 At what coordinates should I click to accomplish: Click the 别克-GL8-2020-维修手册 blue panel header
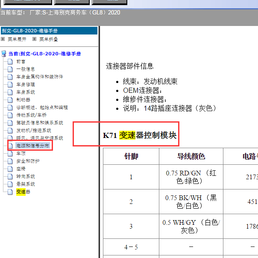49,31
